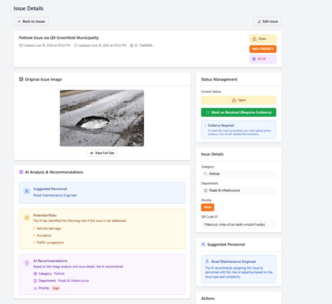Click the AI icon beside AI Analysis heading
The image size is (332, 304).
click(21, 172)
